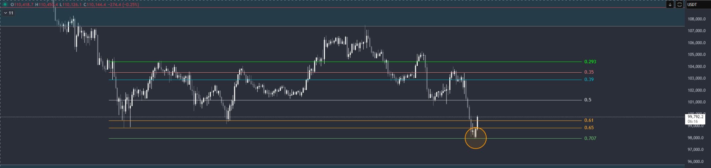Click the 108,000.0 price scale mark
The height and width of the screenshot is (168, 711).
click(696, 19)
